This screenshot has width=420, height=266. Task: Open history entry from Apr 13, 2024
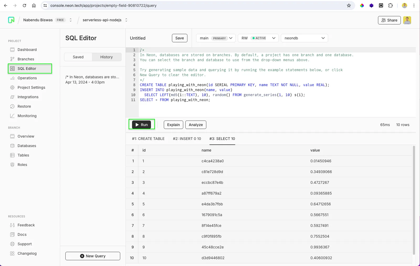coord(92,80)
